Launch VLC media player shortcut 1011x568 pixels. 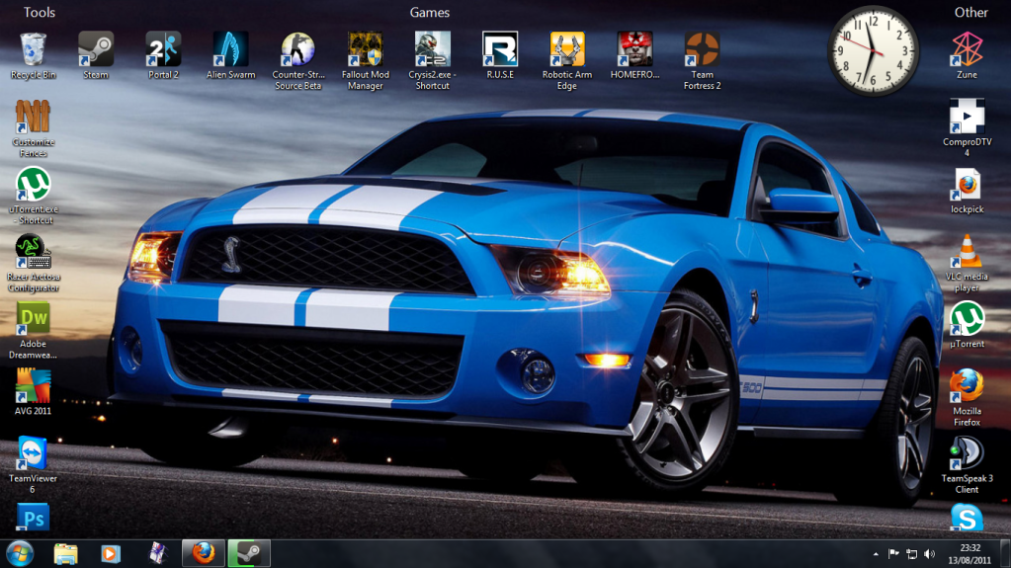pos(967,253)
